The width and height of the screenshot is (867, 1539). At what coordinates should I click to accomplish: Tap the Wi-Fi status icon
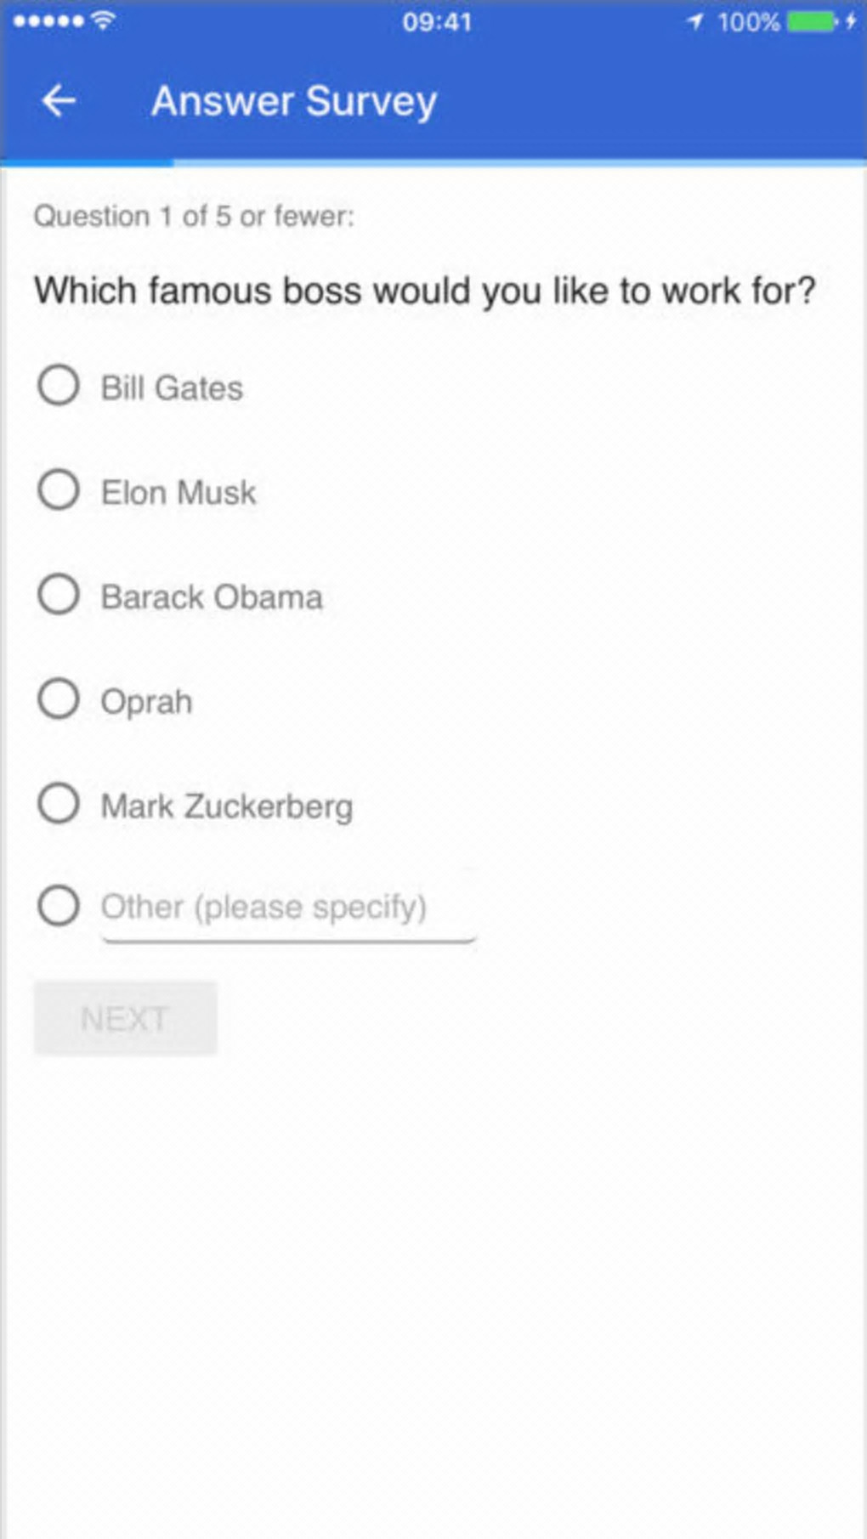click(103, 20)
